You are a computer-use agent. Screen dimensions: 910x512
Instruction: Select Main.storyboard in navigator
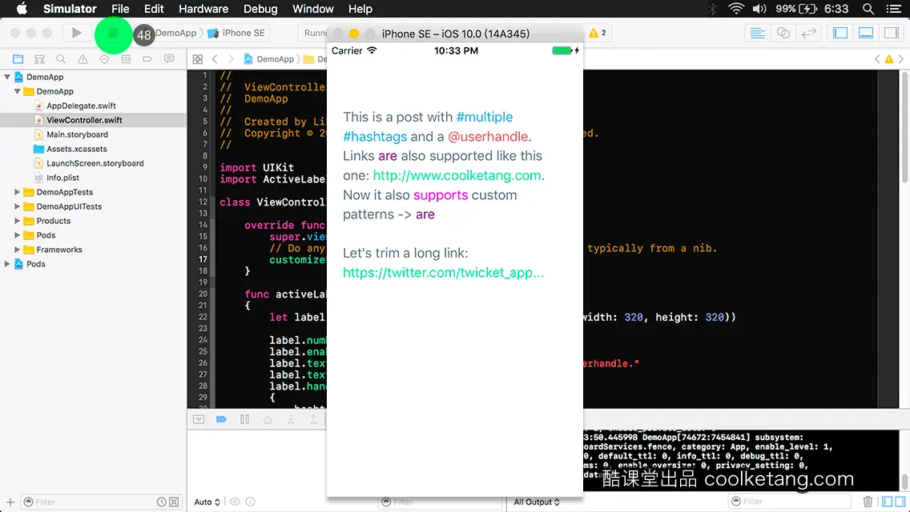[x=77, y=134]
